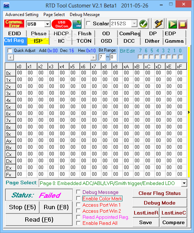Image resolution: width=194 pixels, height=233 pixels.
Task: Open Debug Message menu
Action: [85, 15]
